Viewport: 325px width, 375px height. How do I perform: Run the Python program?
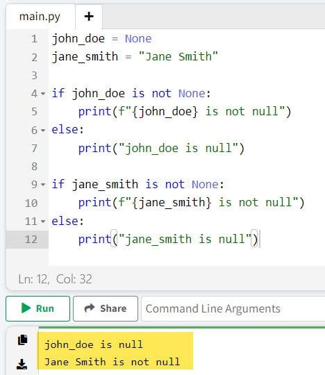[37, 308]
